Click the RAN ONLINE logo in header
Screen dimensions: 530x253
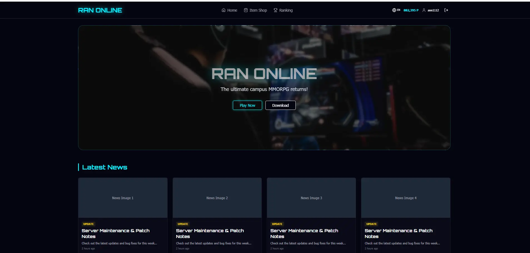(x=100, y=10)
